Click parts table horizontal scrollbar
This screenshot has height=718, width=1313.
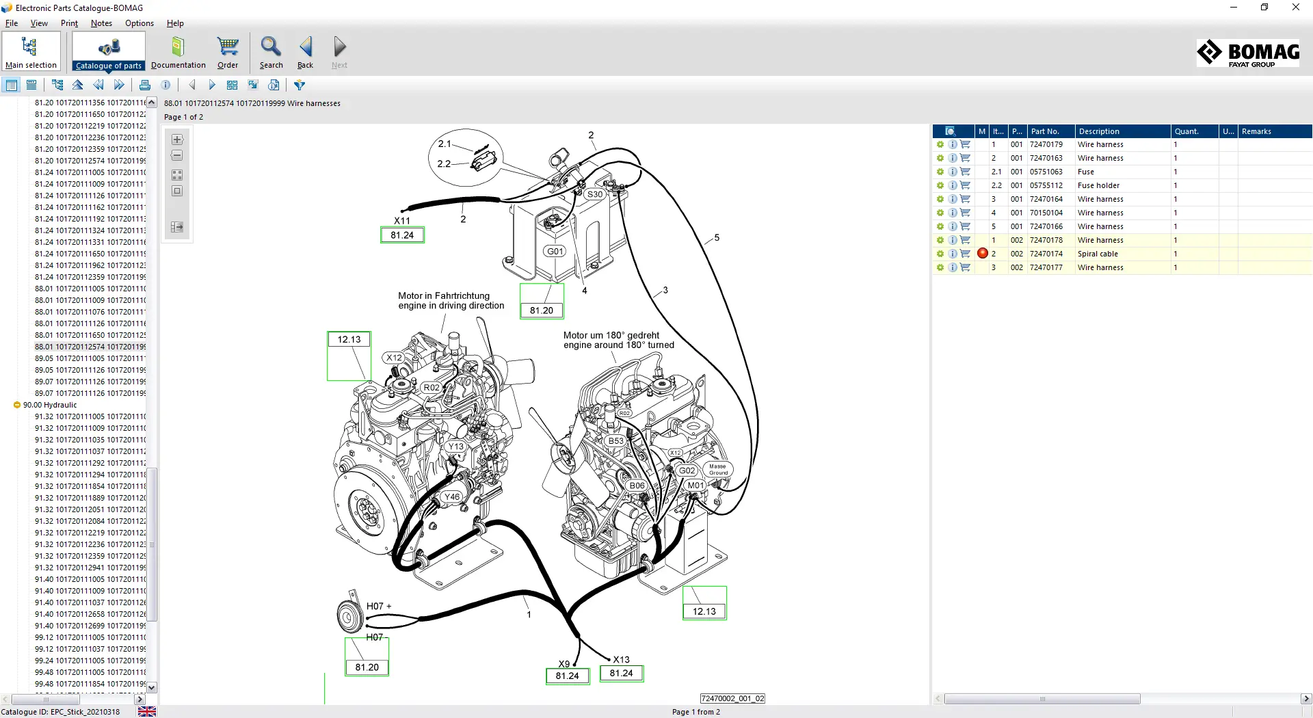click(x=1042, y=699)
